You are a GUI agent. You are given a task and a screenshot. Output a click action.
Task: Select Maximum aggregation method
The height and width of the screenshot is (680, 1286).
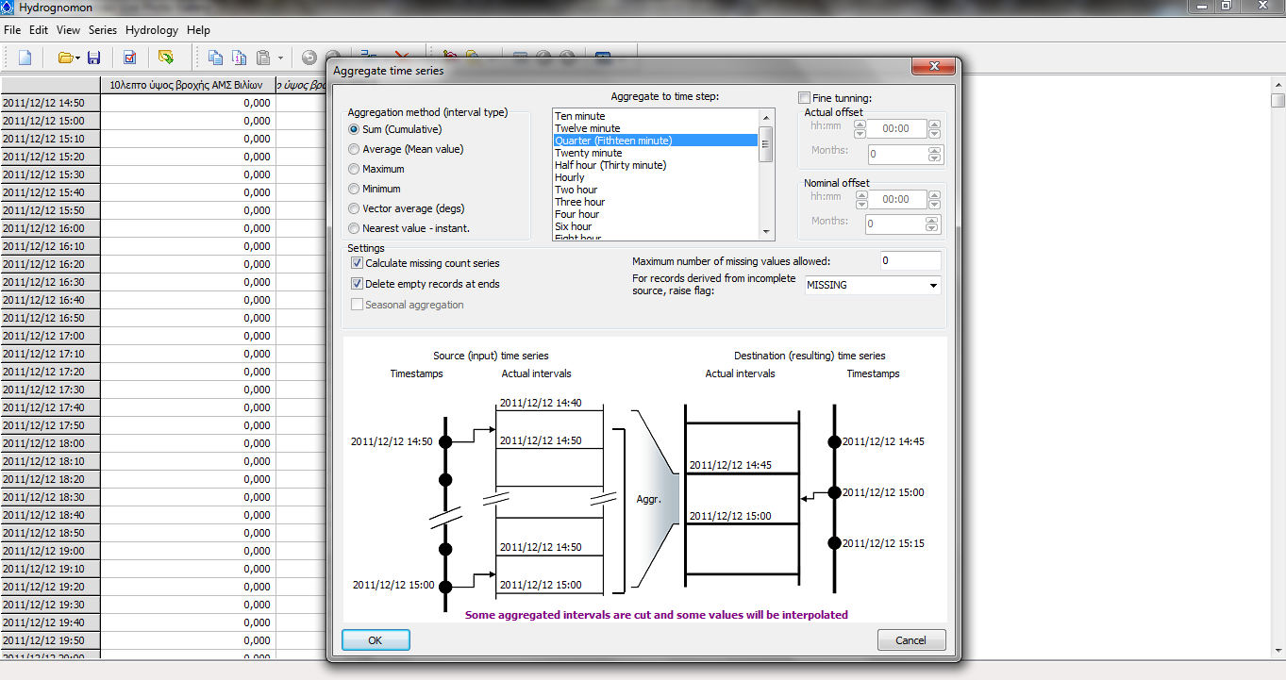pyautogui.click(x=376, y=169)
